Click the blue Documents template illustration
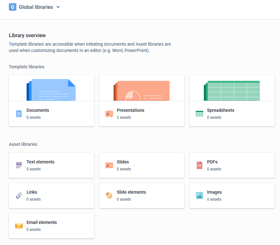 tap(51, 89)
